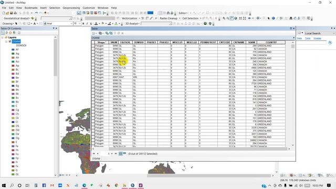This screenshot has height=189, width=336.
Task: Click the Bd legend color swatch
Action: [x=13, y=73]
